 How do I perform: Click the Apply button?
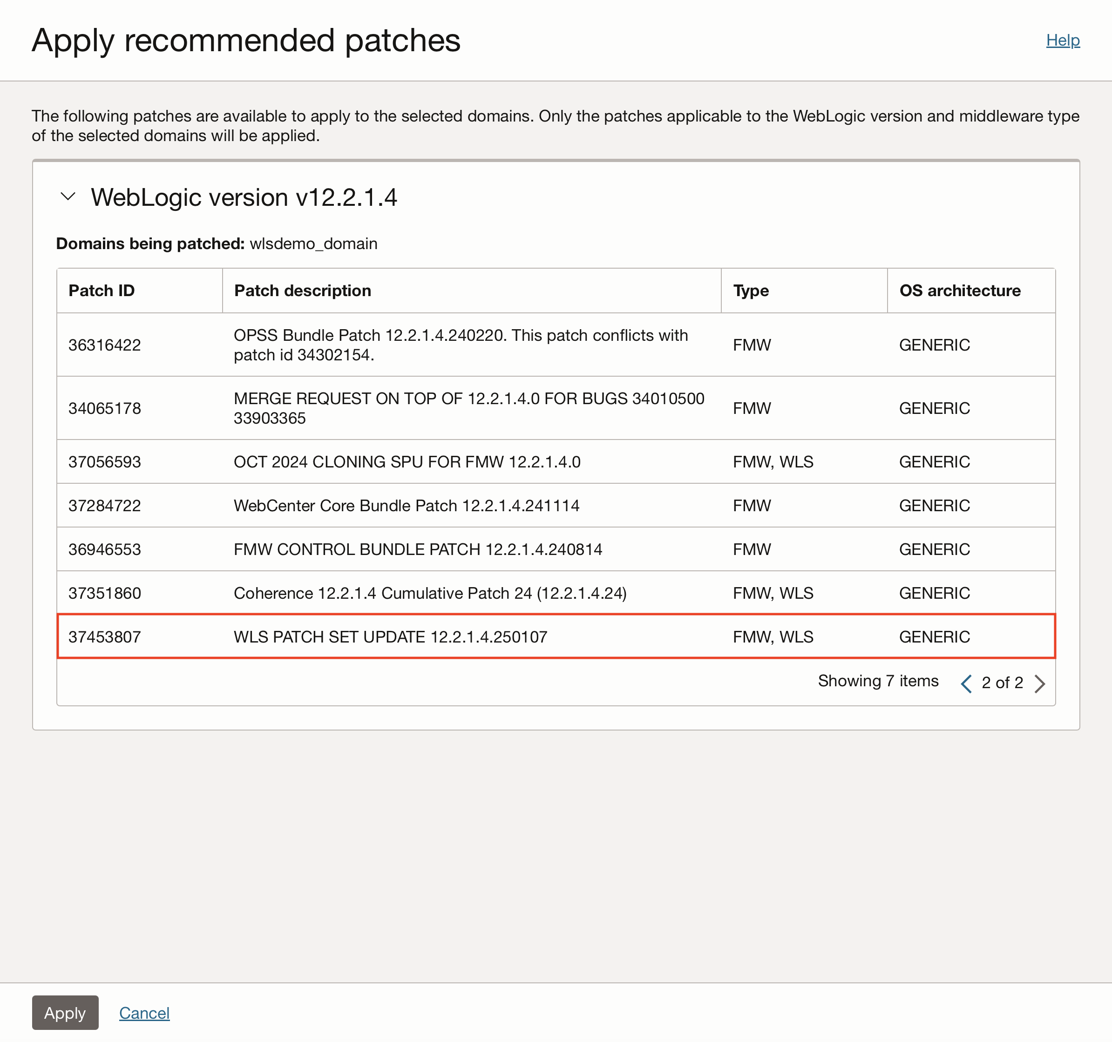tap(65, 1013)
